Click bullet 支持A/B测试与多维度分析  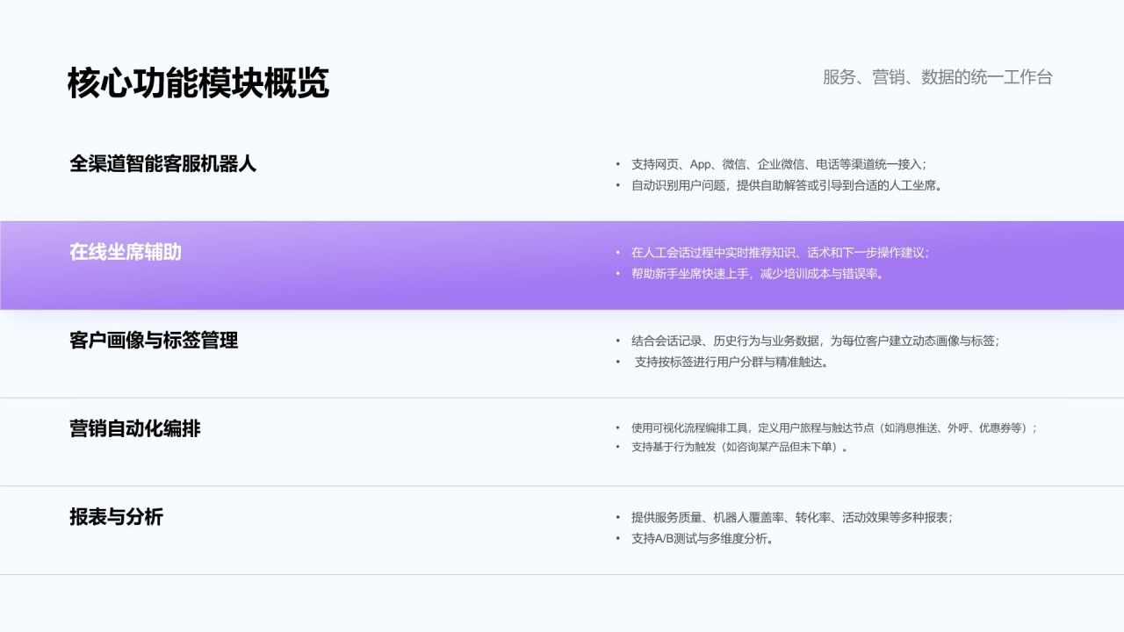click(x=702, y=539)
